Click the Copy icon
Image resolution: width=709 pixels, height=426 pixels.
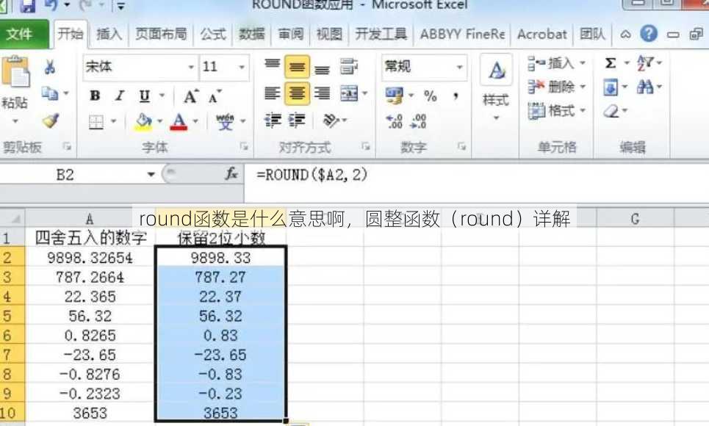point(50,93)
